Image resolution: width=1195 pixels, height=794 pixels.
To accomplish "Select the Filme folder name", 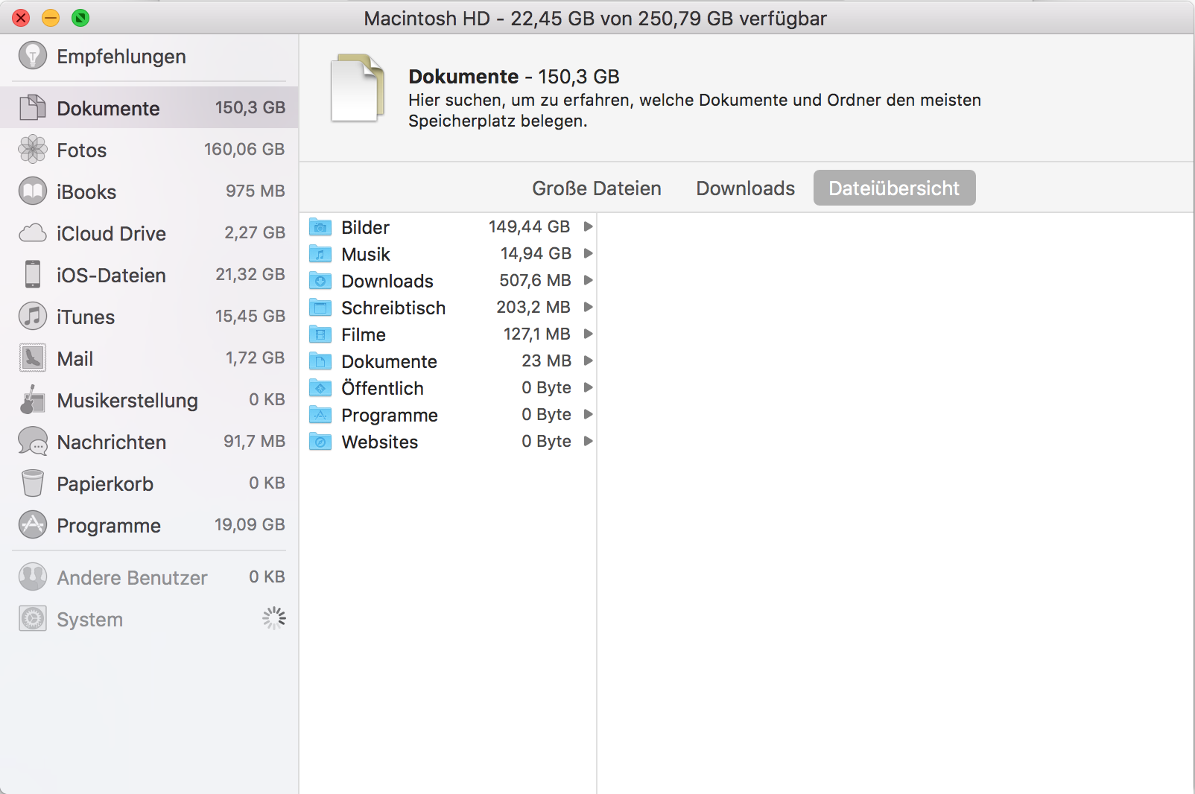I will (364, 335).
